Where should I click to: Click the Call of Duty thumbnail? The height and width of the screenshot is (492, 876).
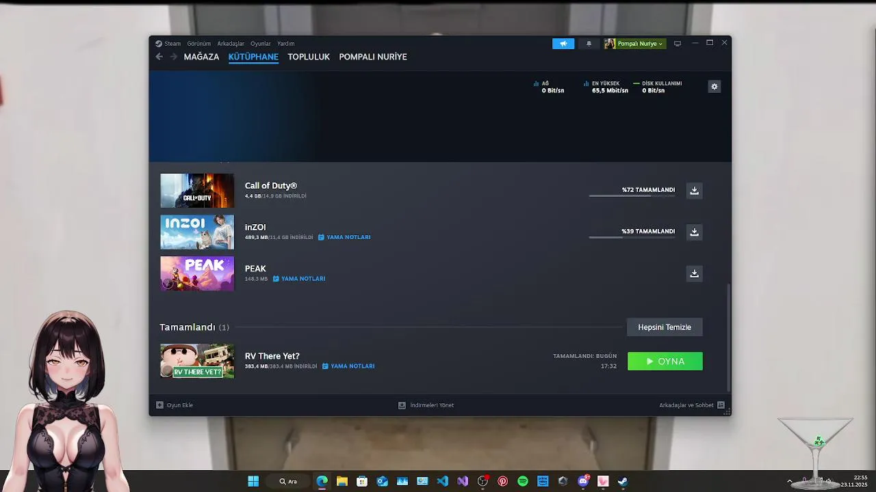pos(197,191)
